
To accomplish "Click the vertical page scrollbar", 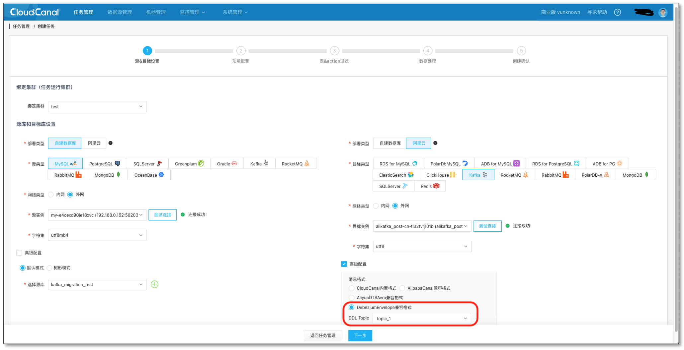I will [x=676, y=166].
